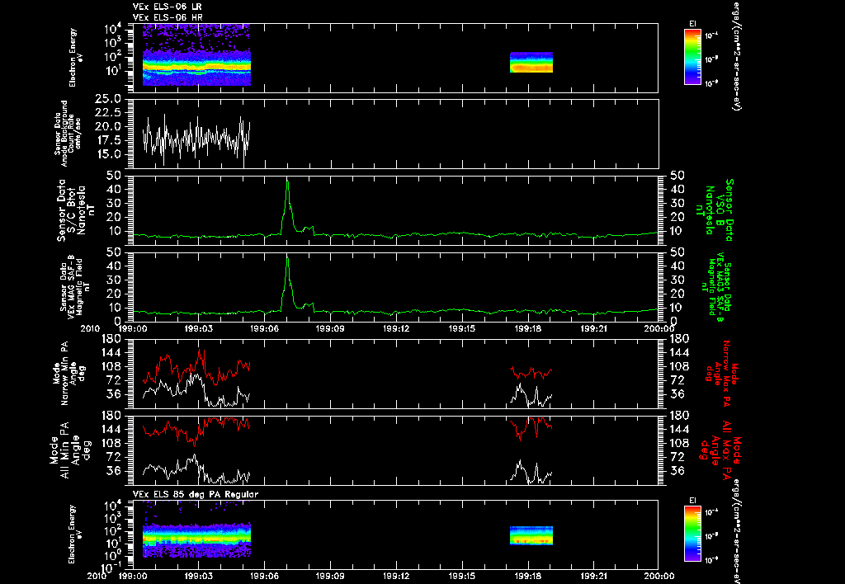Click the spike in VEx MAG3 SAF-B panel
845x584 pixels.
pos(287,257)
